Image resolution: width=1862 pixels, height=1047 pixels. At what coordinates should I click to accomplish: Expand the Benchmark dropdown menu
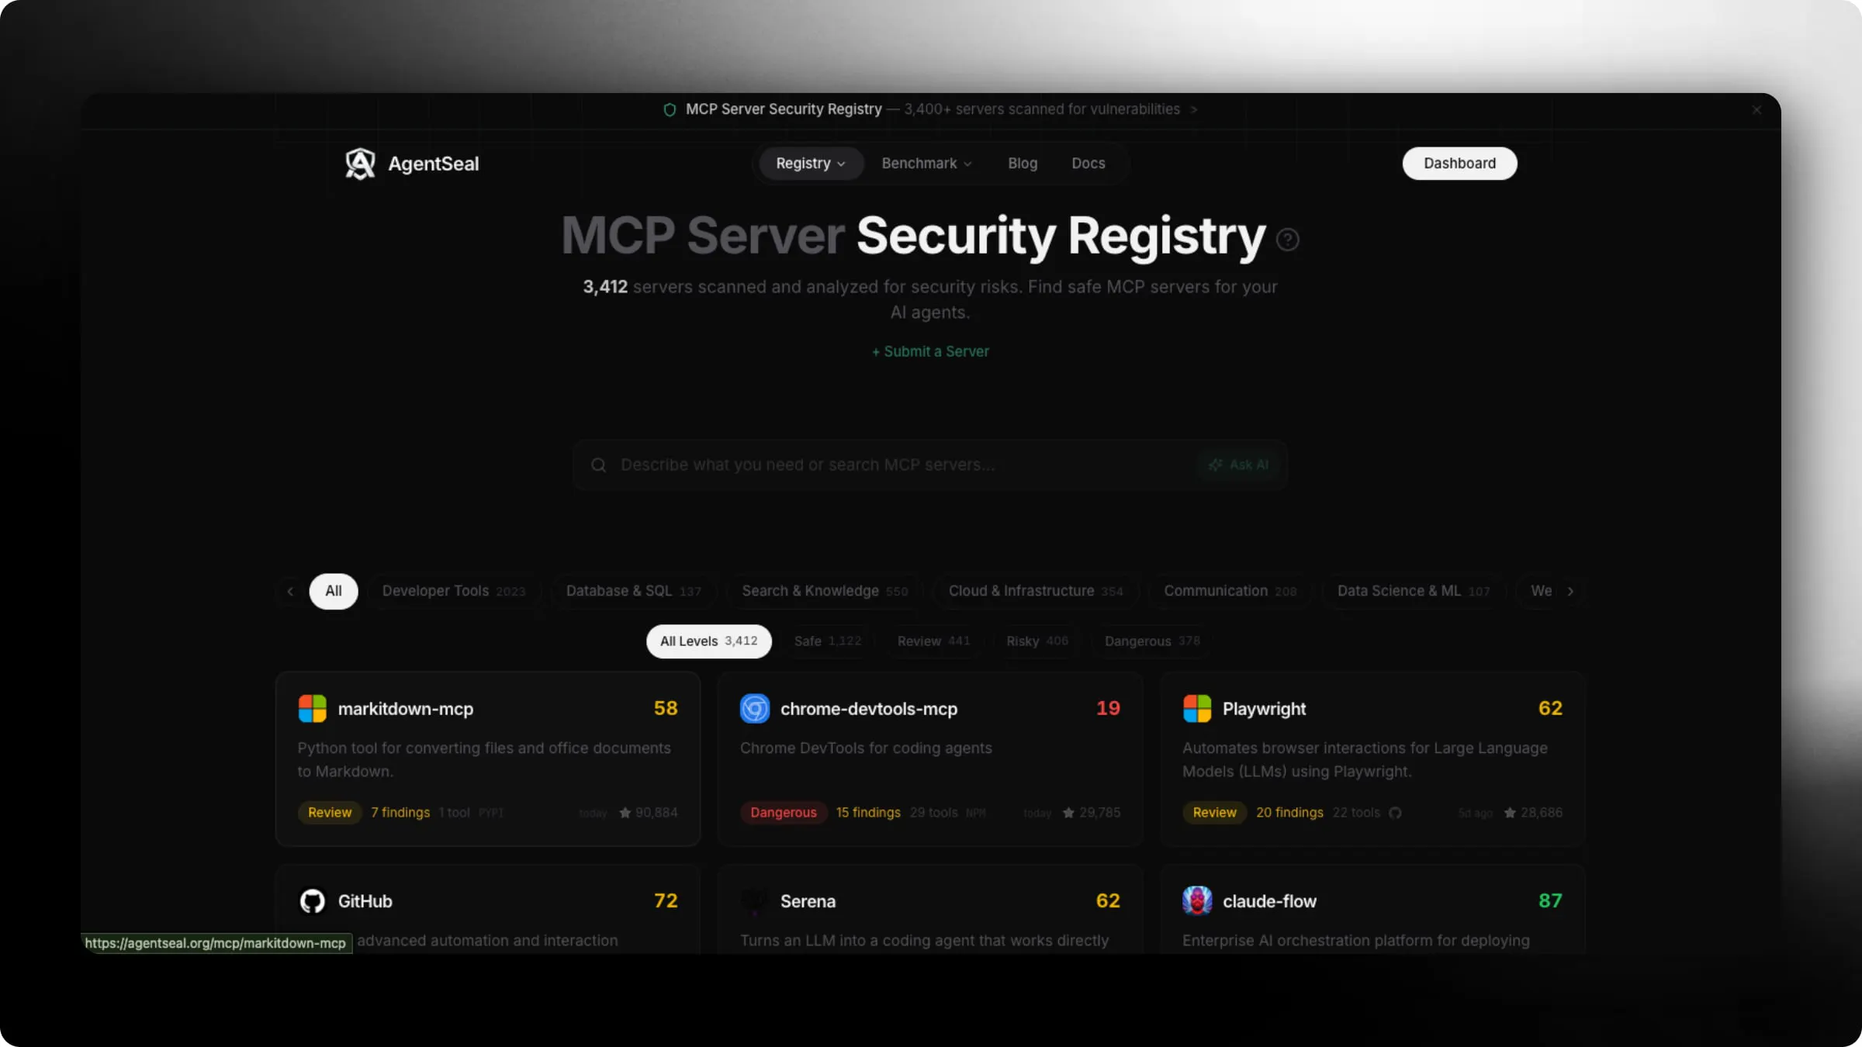click(926, 164)
